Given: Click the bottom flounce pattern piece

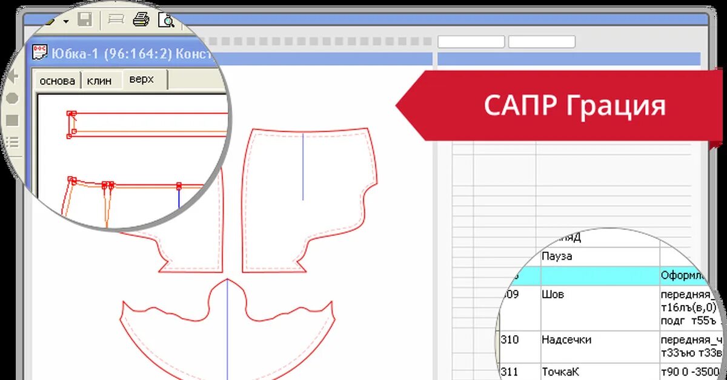Looking at the screenshot, I should (x=227, y=330).
